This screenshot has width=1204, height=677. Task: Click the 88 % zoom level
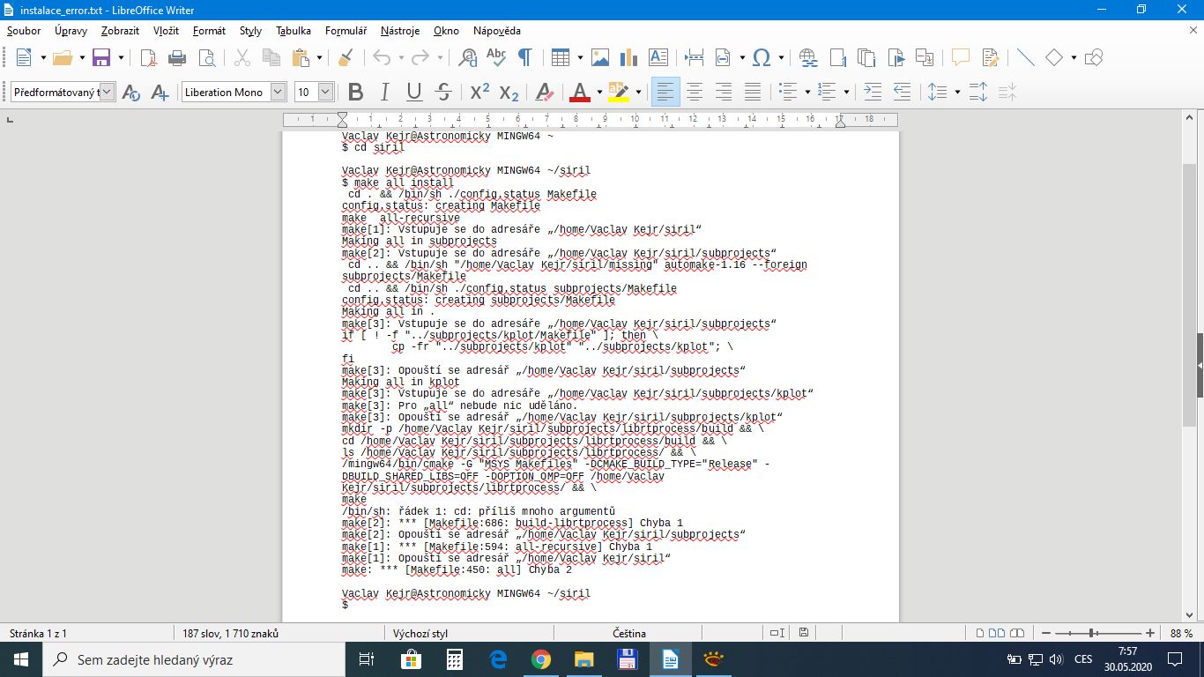pyautogui.click(x=1181, y=633)
